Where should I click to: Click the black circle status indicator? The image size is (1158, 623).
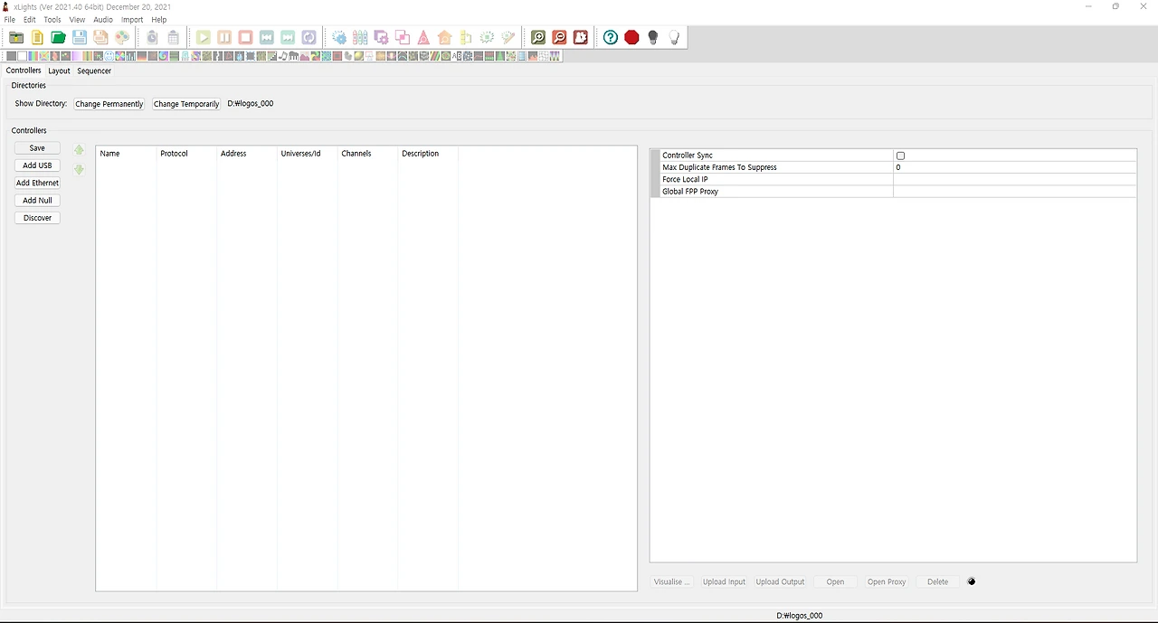click(x=972, y=581)
